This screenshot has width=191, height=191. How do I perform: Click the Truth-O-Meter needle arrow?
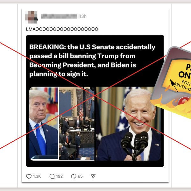173,85
